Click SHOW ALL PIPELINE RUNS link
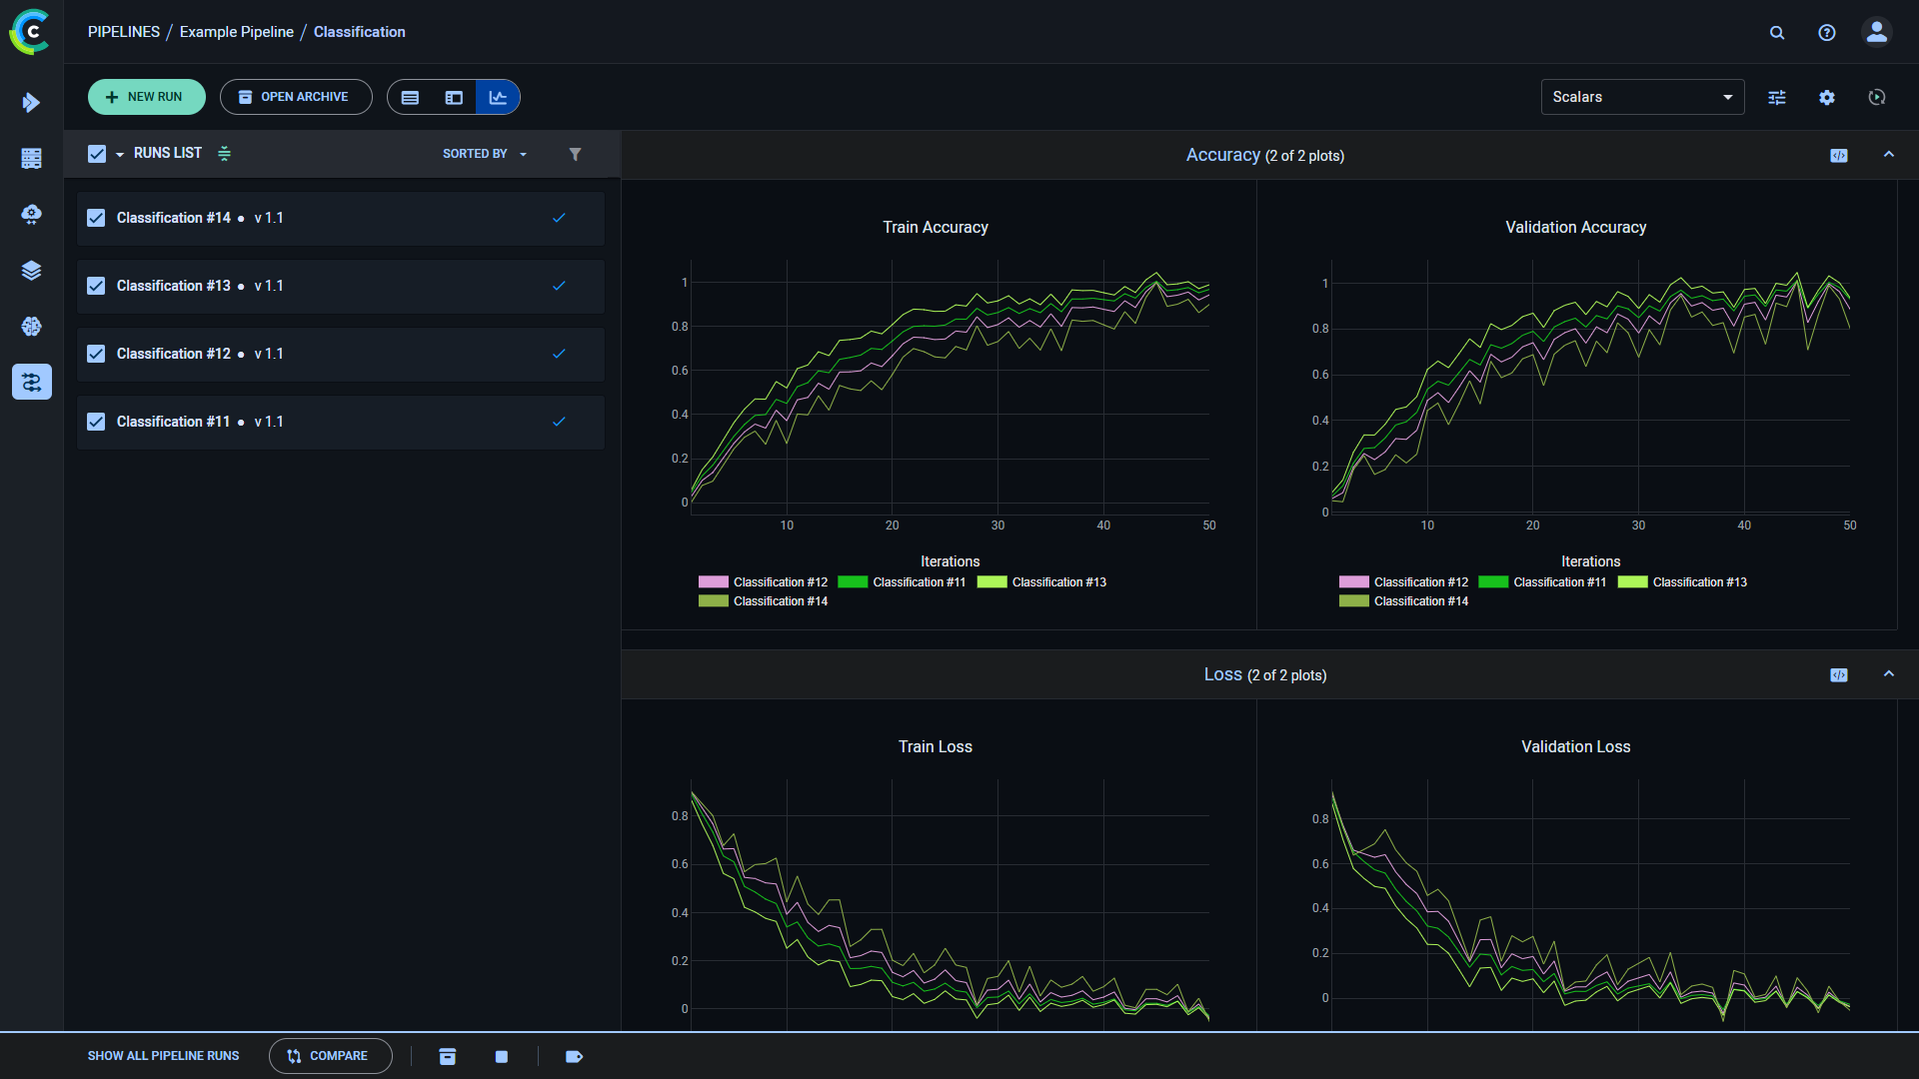 (164, 1057)
